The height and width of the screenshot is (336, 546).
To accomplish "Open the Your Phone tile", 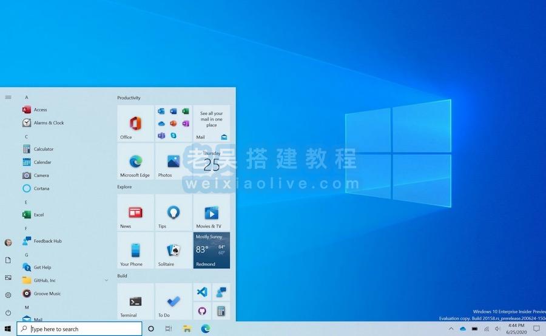I will pos(135,251).
